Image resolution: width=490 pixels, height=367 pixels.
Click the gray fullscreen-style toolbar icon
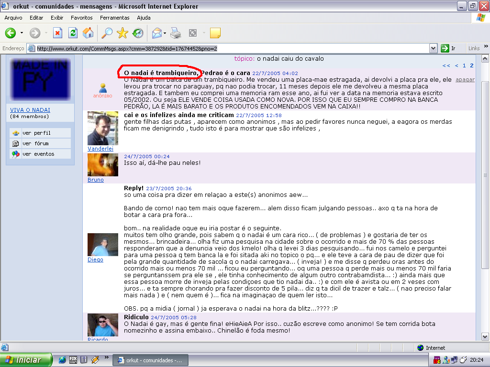point(193,33)
